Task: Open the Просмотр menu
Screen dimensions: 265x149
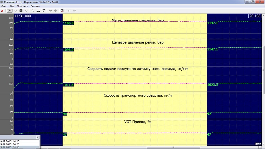Action: [x=22, y=6]
